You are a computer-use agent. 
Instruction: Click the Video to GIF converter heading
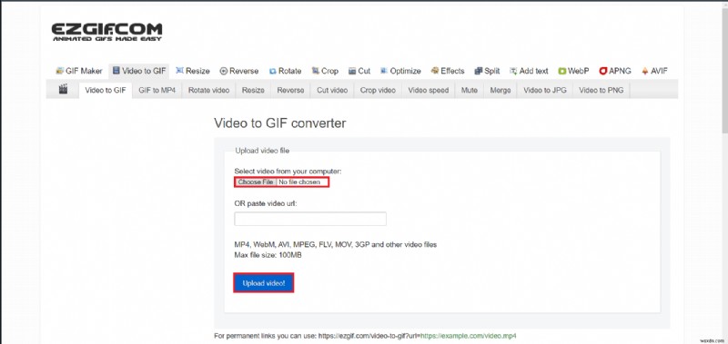pyautogui.click(x=280, y=123)
